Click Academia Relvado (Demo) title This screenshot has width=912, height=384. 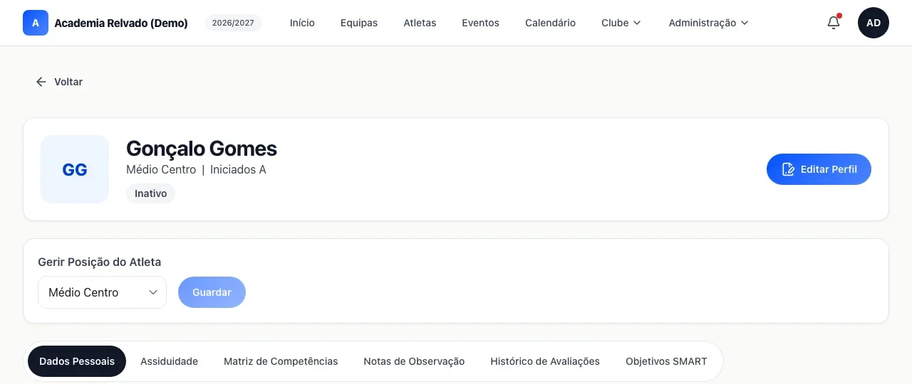click(x=121, y=23)
